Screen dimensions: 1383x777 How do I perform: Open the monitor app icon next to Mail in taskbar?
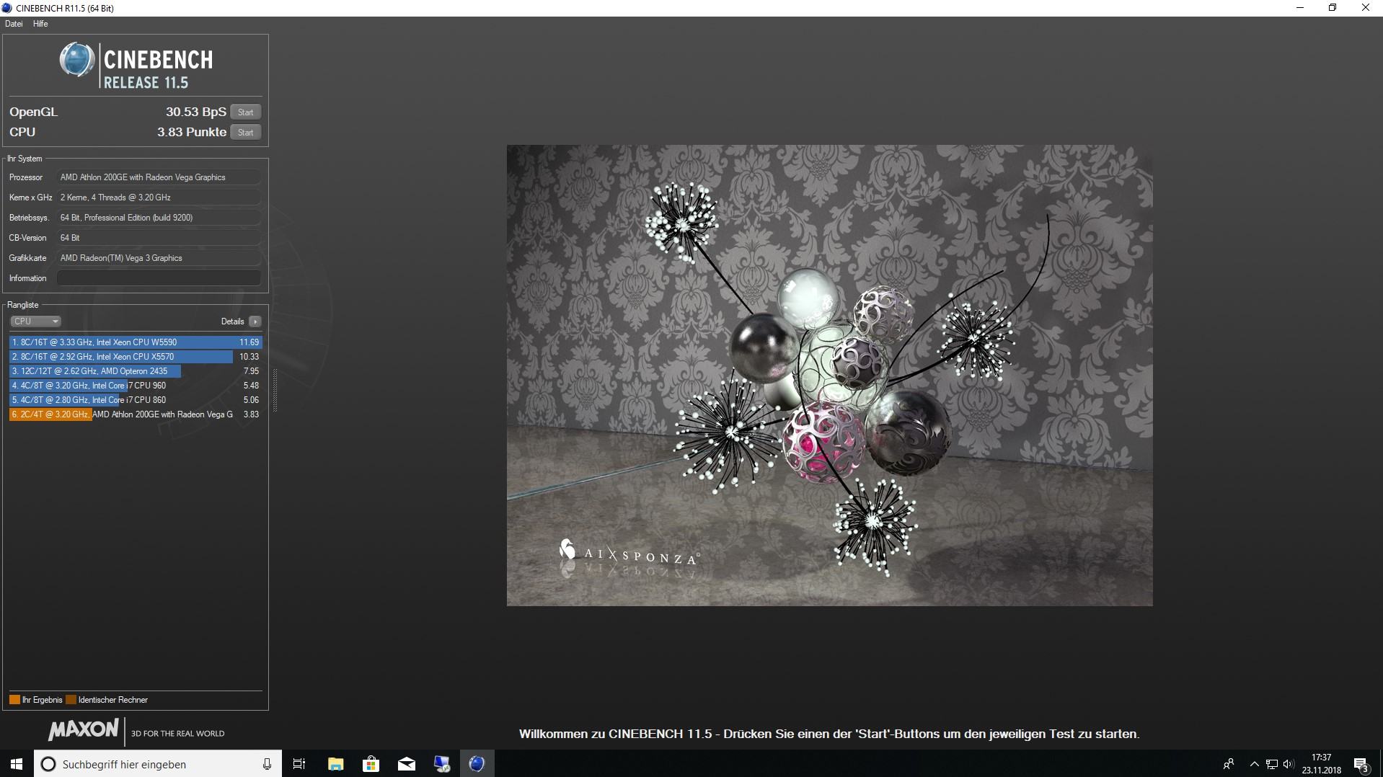(x=441, y=764)
